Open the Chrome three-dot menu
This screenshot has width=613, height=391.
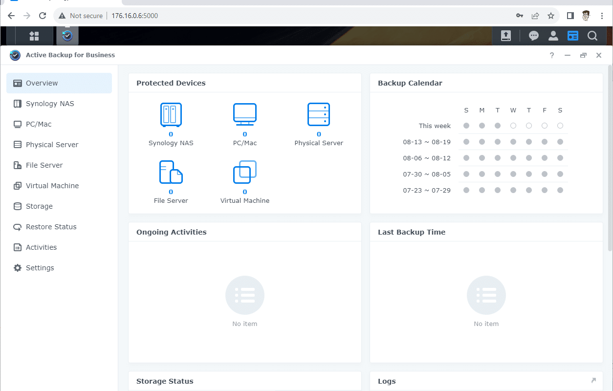602,16
